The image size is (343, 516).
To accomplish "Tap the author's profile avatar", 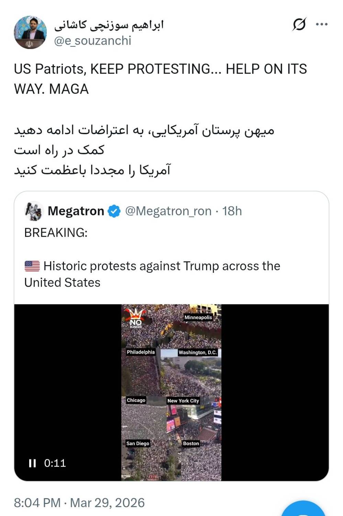I will pyautogui.click(x=30, y=32).
